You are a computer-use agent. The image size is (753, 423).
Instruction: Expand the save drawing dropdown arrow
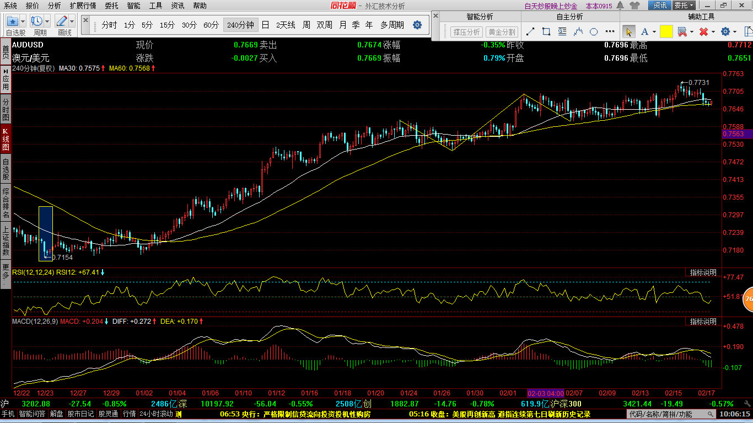pos(692,32)
